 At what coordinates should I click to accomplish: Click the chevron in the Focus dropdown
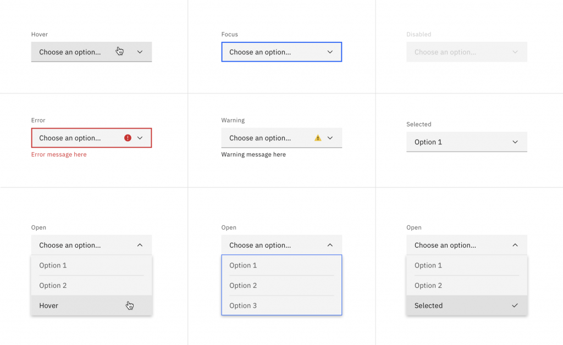click(x=330, y=52)
